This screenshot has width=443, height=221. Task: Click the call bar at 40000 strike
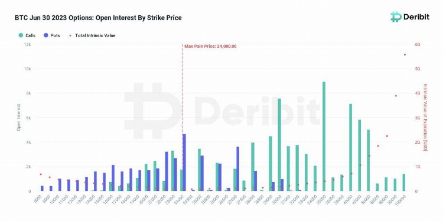tap(351, 147)
